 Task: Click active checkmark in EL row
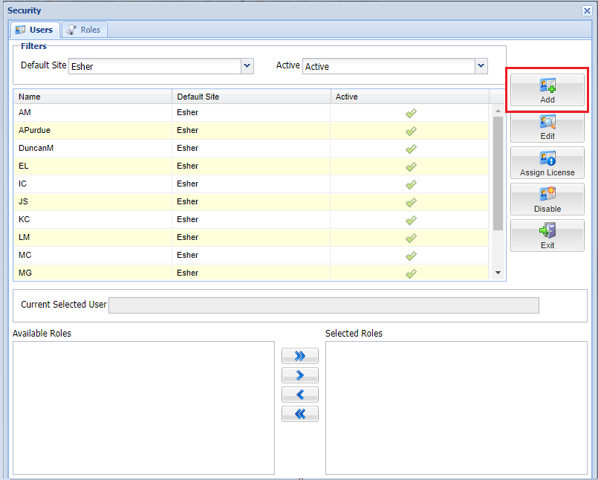click(411, 166)
